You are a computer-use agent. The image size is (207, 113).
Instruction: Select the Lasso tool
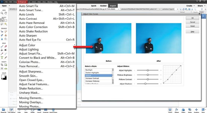(2, 24)
